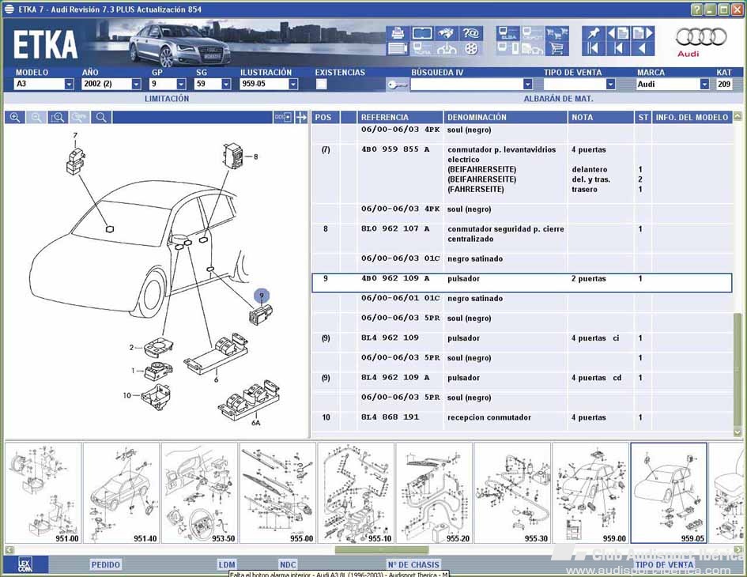Screen dimensions: 747x577
Task: Click the PEDIDO button
Action: pyautogui.click(x=106, y=565)
